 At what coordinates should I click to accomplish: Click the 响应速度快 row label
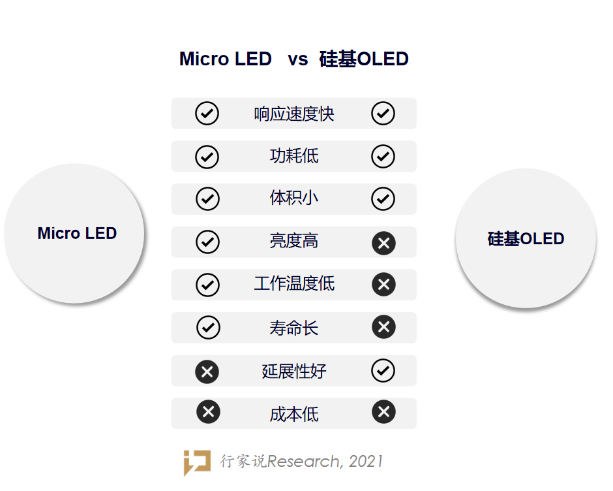tap(293, 114)
